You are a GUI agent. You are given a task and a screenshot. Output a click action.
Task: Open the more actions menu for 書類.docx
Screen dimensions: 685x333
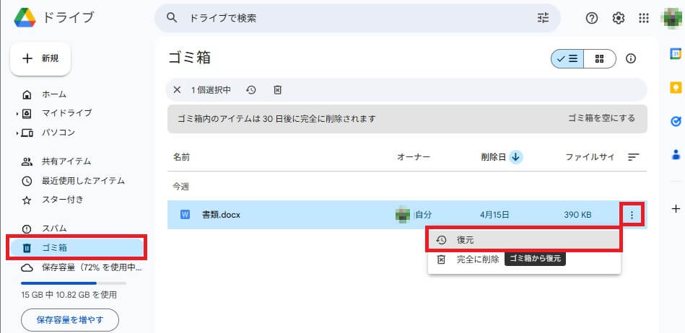click(632, 215)
